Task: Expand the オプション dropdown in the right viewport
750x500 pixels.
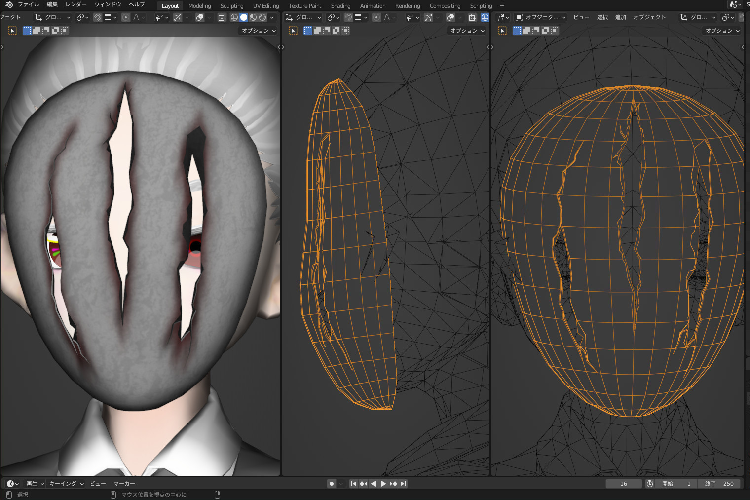Action: pos(721,30)
